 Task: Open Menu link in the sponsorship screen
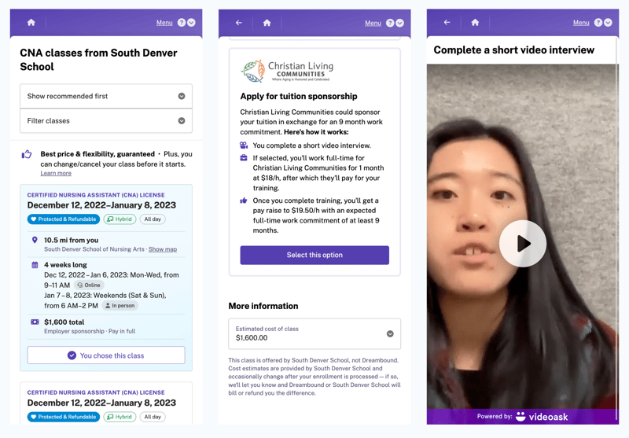(373, 24)
